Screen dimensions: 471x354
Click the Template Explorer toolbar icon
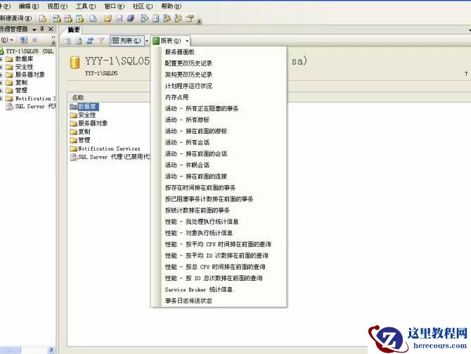179,18
